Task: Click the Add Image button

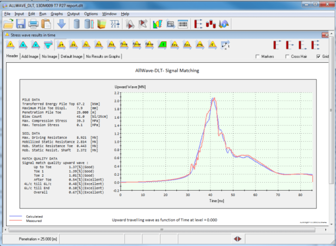Action: coord(30,56)
